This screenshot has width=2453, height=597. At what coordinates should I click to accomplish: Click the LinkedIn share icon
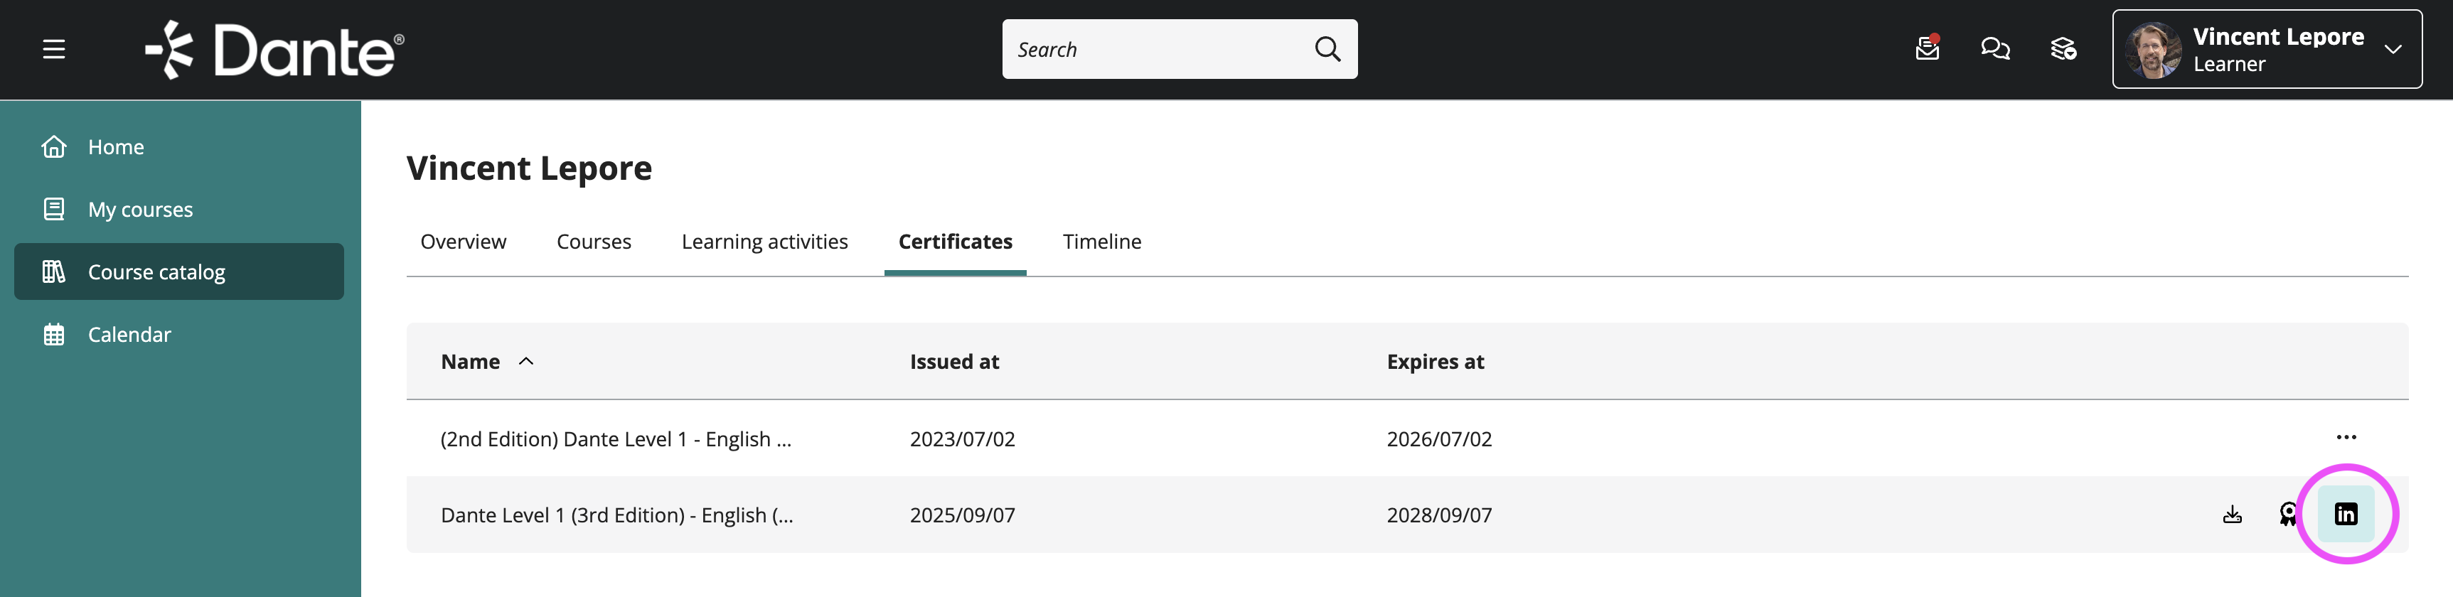(2346, 514)
